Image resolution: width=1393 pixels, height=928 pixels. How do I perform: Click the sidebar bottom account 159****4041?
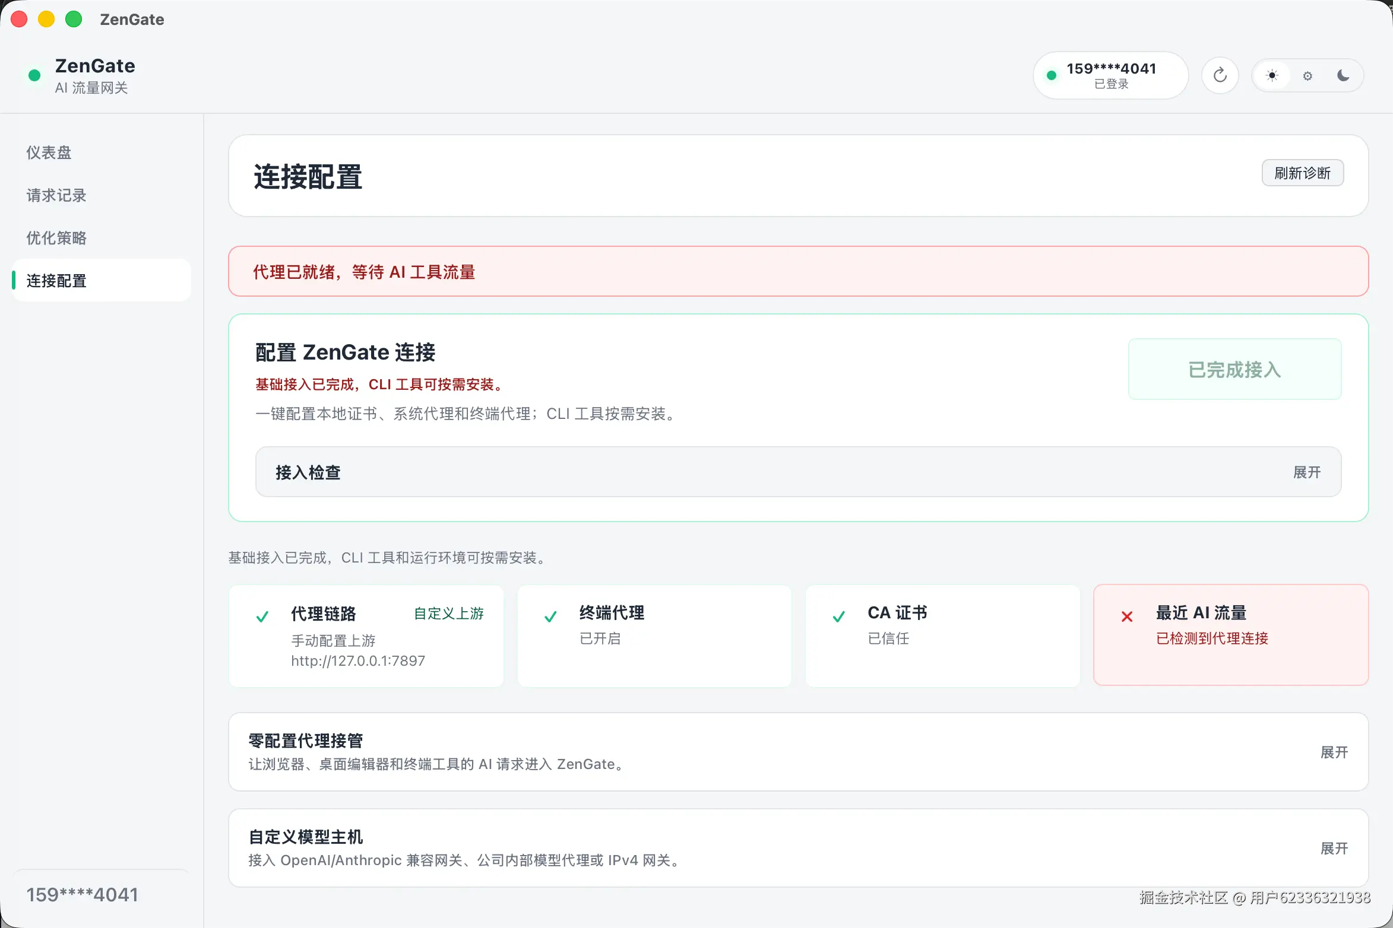82,894
